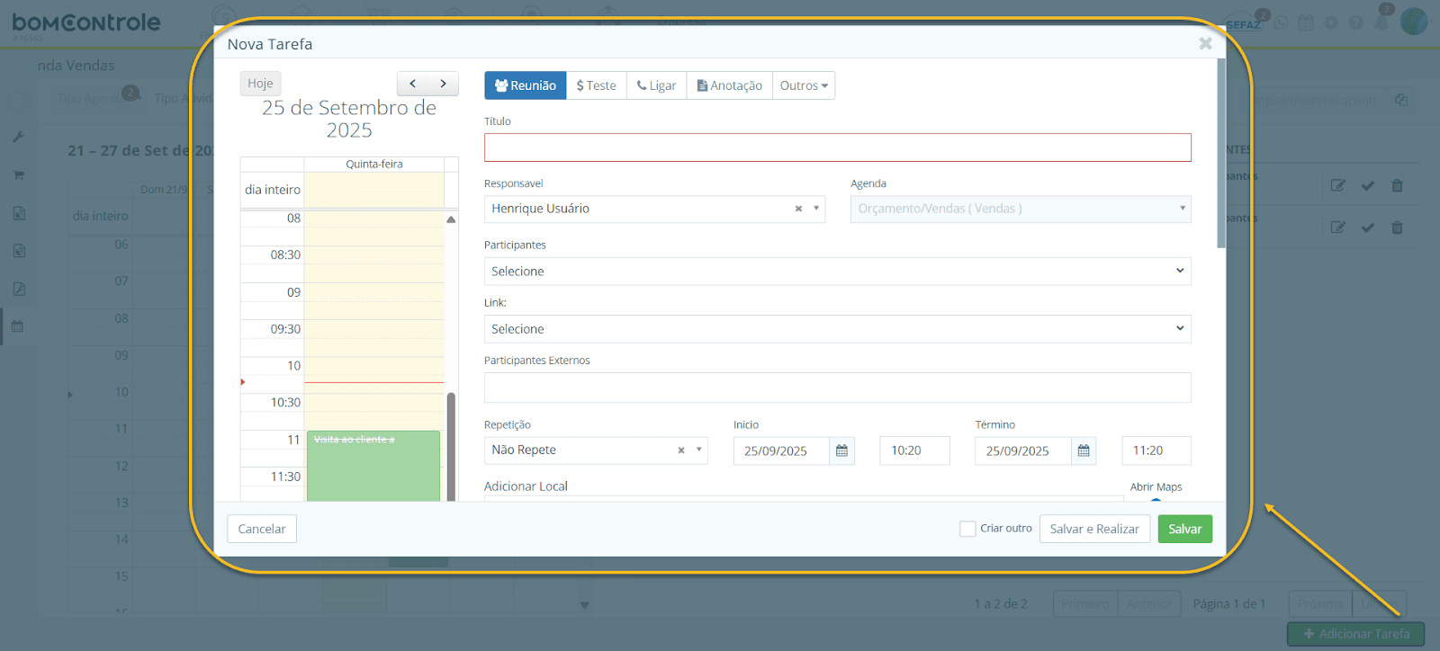Click the mini calendar scrollbar up arrow
This screenshot has width=1440, height=651.
coord(451,219)
